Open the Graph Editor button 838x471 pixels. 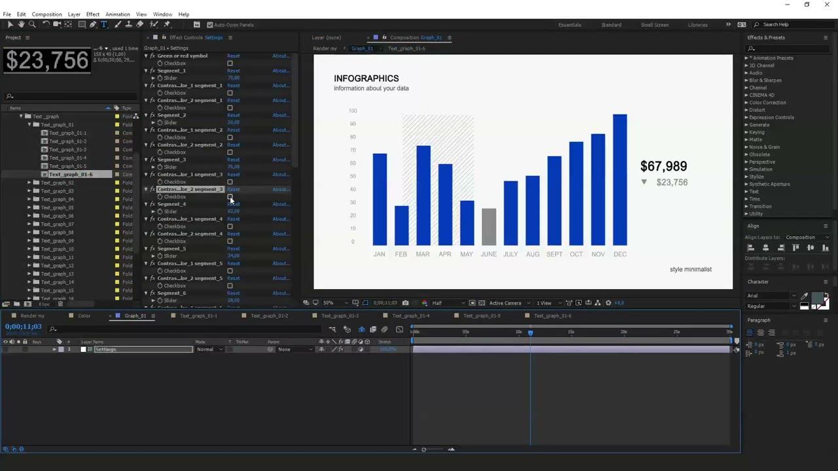pyautogui.click(x=399, y=329)
